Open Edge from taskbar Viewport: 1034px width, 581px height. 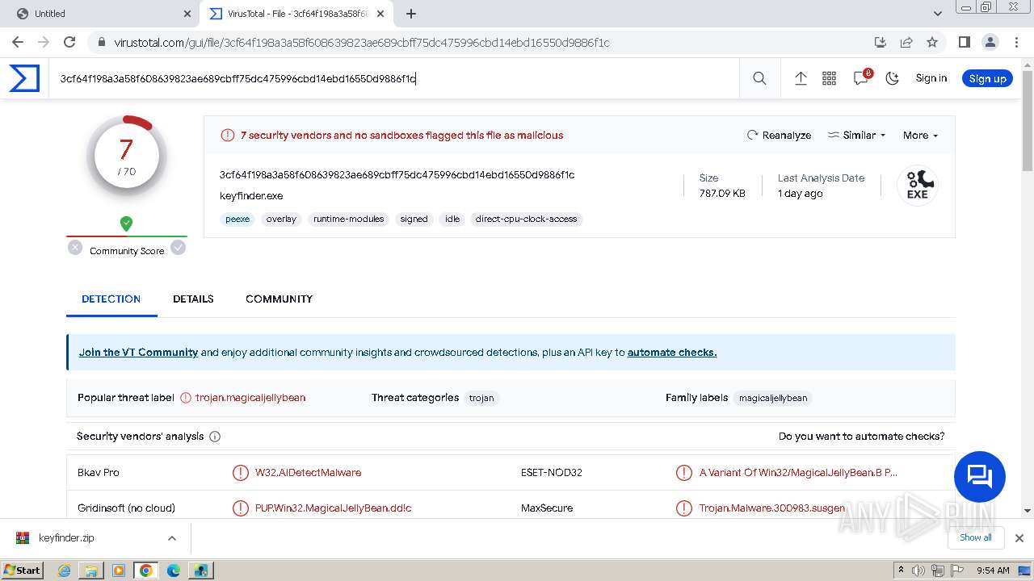pos(174,571)
